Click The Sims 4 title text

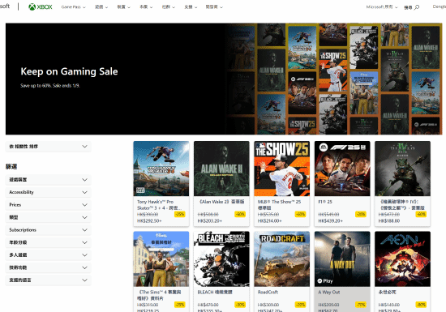coord(159,295)
